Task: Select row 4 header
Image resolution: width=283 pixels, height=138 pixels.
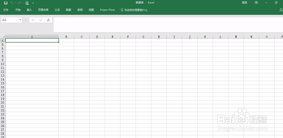Action: 3,41
